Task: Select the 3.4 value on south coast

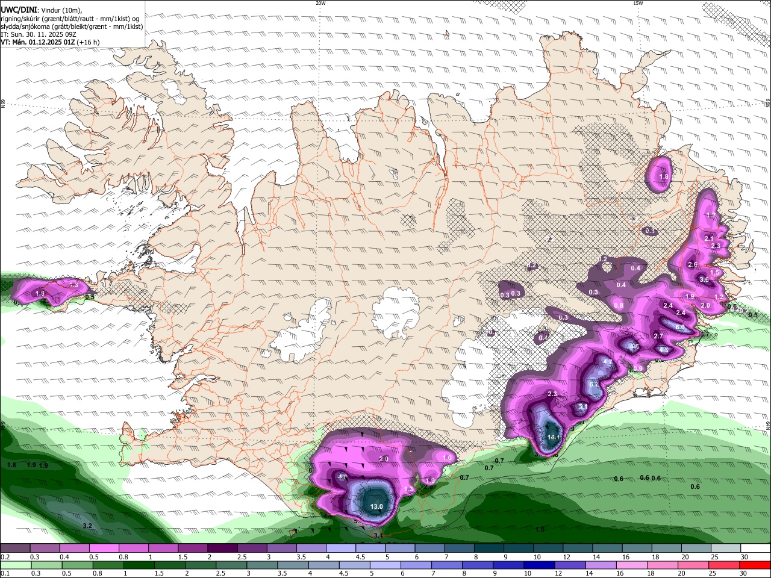Action: [378, 535]
